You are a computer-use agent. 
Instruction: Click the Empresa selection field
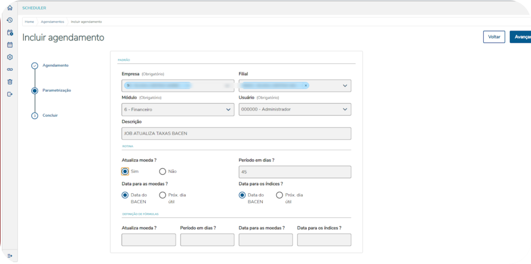tap(178, 86)
